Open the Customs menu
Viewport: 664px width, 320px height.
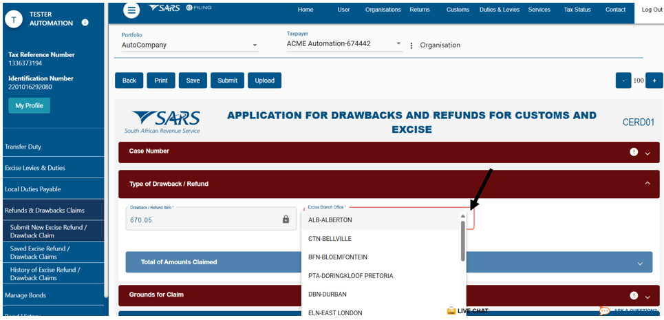click(x=458, y=10)
